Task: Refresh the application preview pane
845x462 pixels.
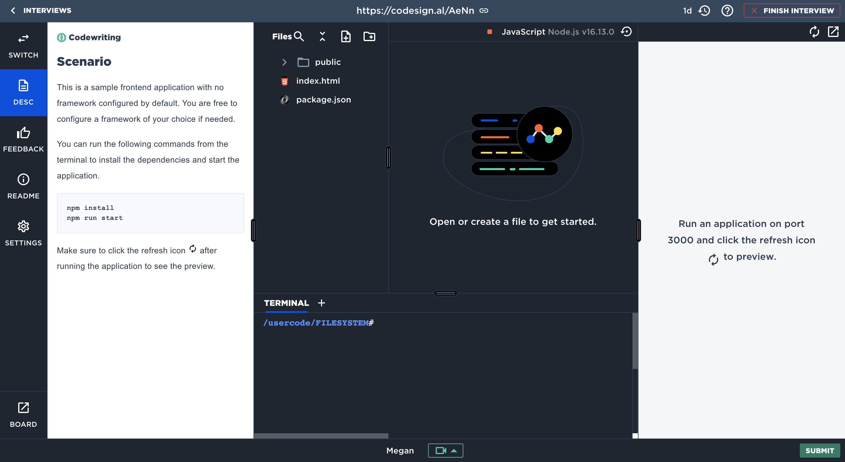Action: [x=814, y=32]
